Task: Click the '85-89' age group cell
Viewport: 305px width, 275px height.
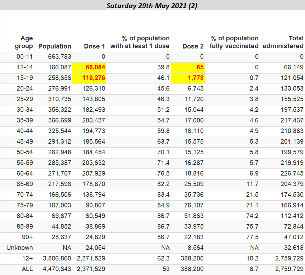Action: coord(25,227)
